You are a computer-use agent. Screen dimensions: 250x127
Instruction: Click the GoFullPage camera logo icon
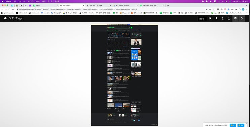[5, 18]
